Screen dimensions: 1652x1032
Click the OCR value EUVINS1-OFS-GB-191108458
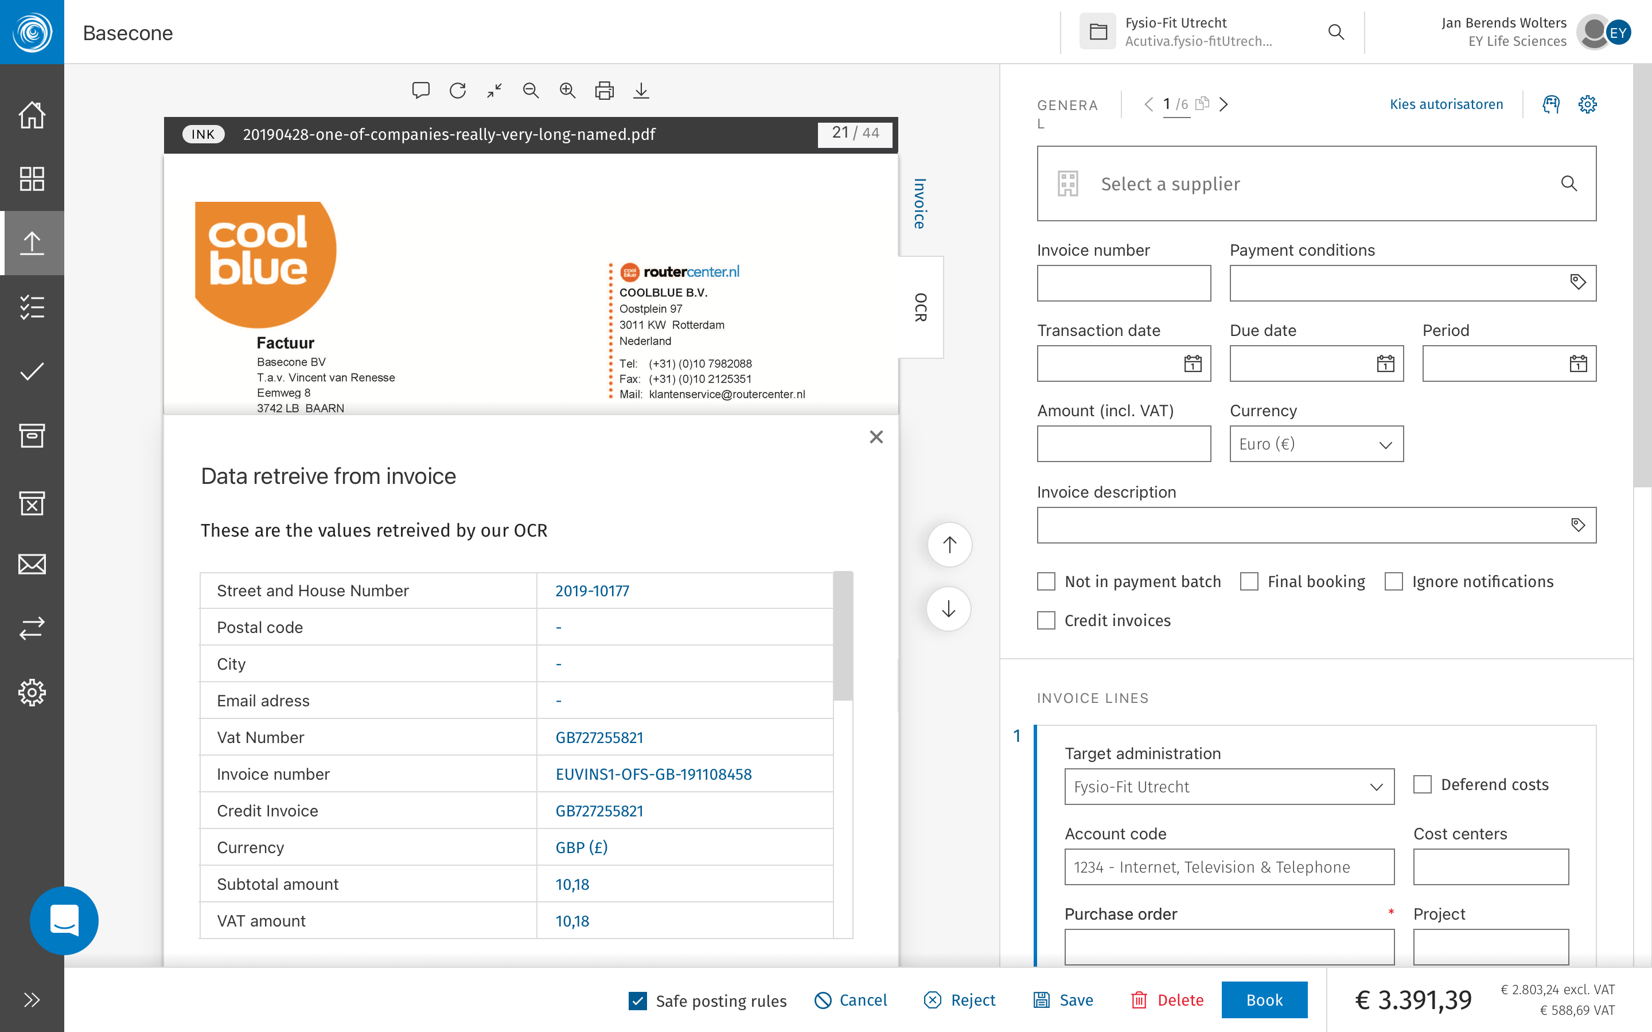tap(653, 774)
